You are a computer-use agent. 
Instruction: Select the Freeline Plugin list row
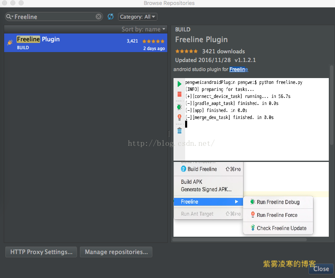coord(86,43)
